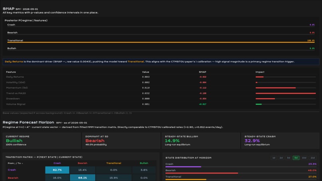Click the Crash-to-Bullish 3.8% matrix cell

[x=144, y=170]
